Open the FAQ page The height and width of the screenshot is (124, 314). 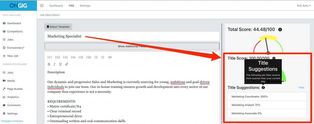pos(71,5)
